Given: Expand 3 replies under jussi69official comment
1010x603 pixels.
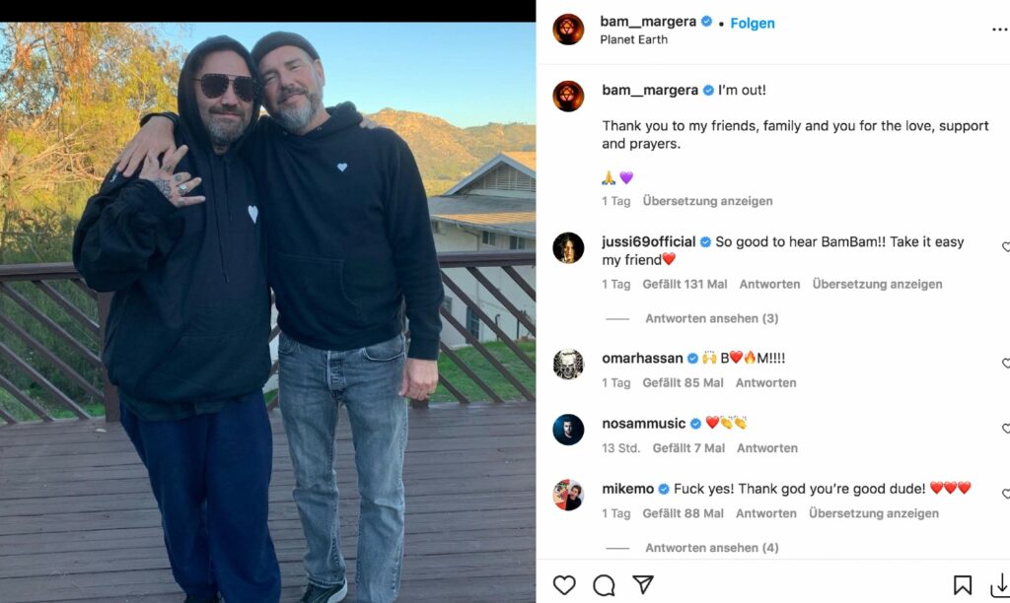Looking at the screenshot, I should point(711,319).
